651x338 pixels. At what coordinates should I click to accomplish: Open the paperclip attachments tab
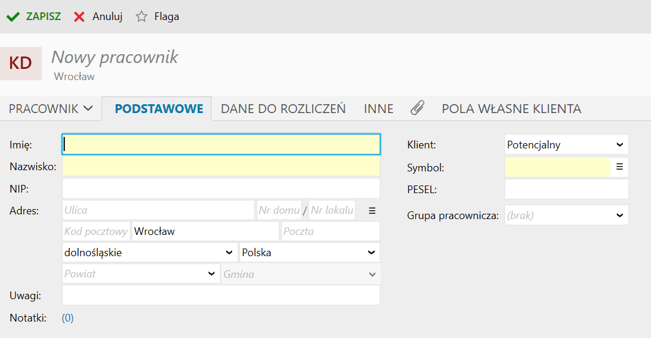[417, 108]
